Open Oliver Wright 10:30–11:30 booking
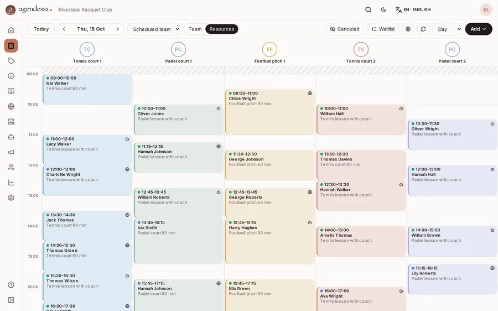498x311 pixels. click(x=453, y=135)
